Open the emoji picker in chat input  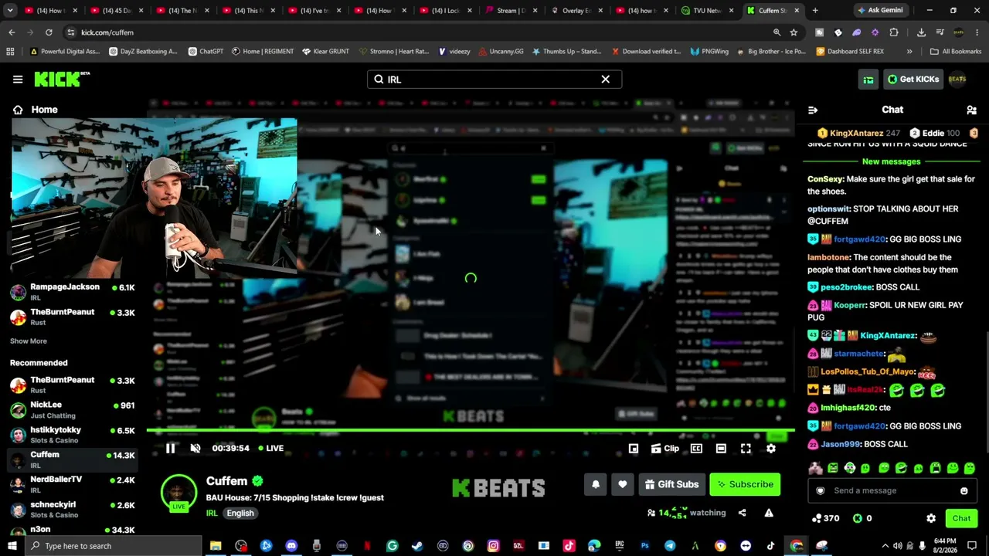point(964,490)
